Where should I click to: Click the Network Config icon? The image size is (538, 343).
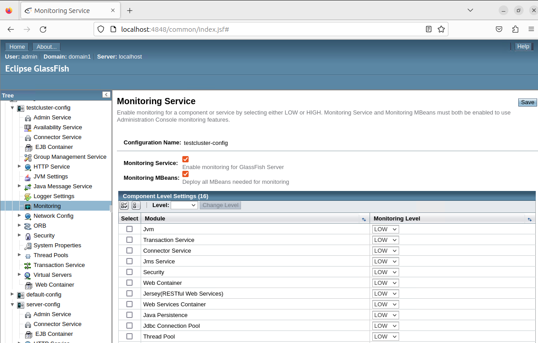(x=28, y=216)
